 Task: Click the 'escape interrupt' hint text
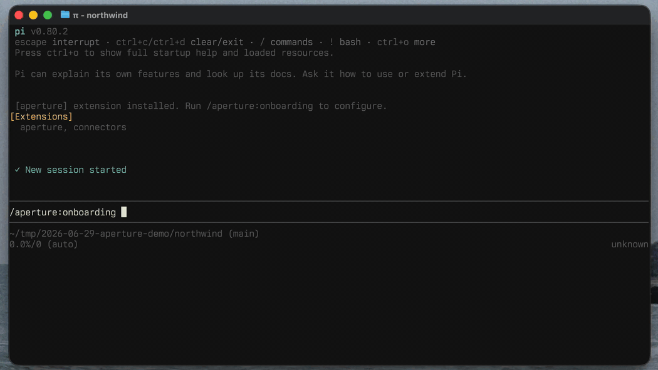click(x=57, y=43)
